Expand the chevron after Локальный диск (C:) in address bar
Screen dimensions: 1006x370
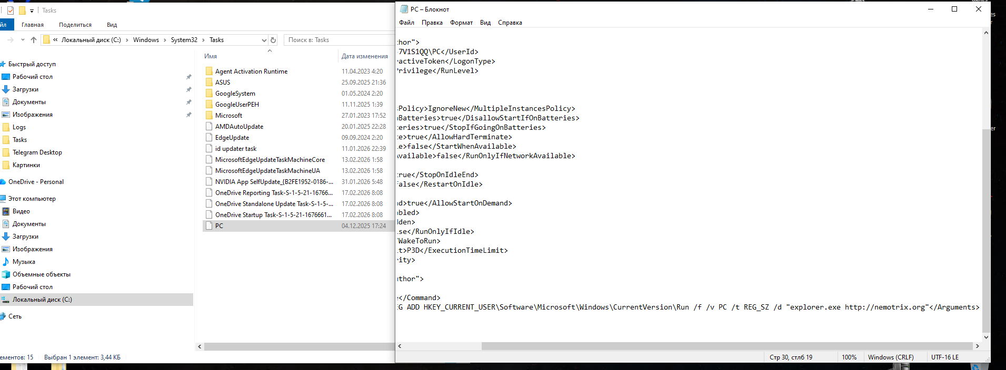(127, 40)
